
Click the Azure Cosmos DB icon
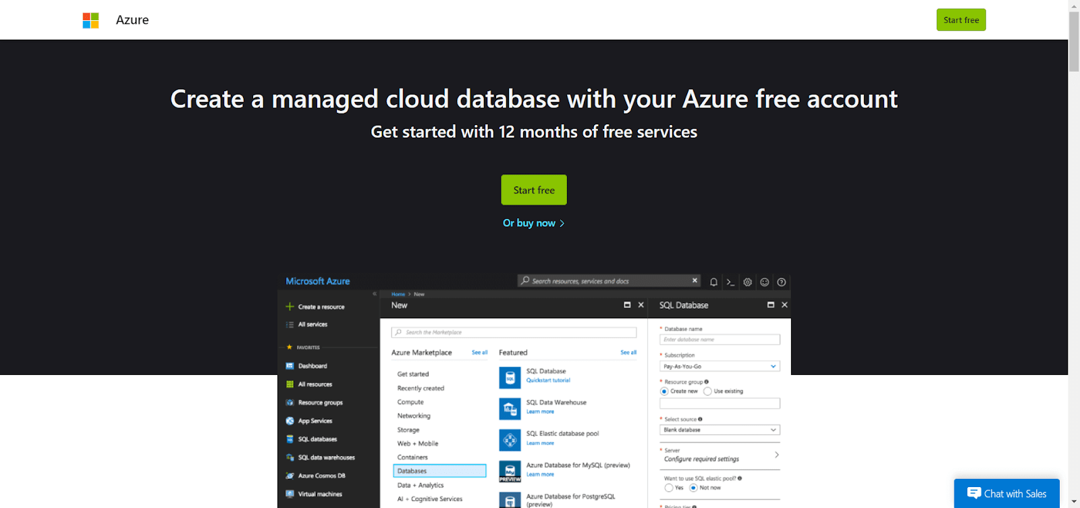coord(290,476)
